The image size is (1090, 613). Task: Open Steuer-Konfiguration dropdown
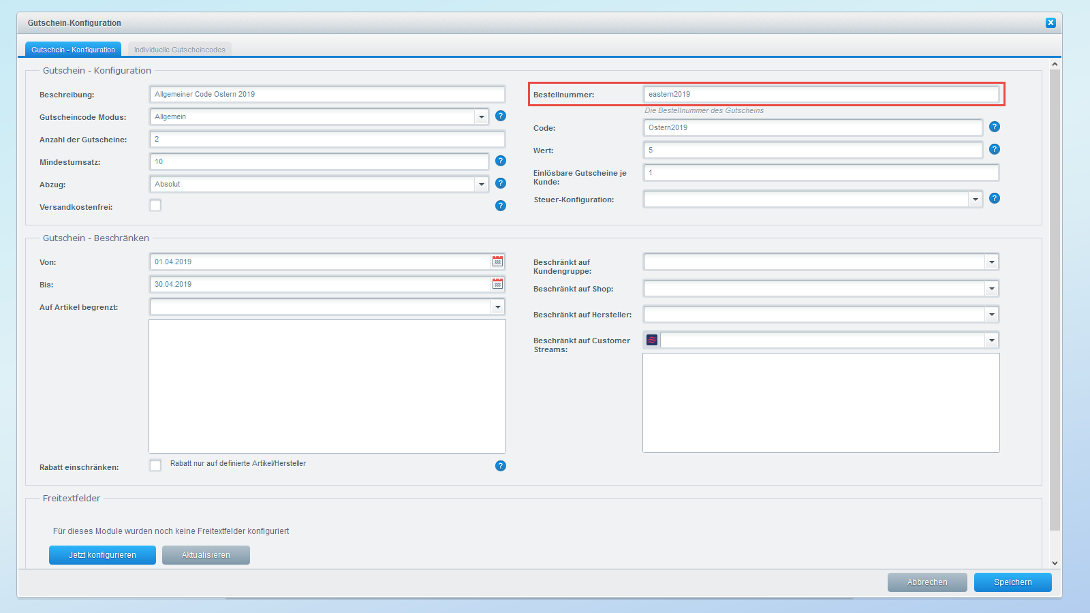pos(976,199)
